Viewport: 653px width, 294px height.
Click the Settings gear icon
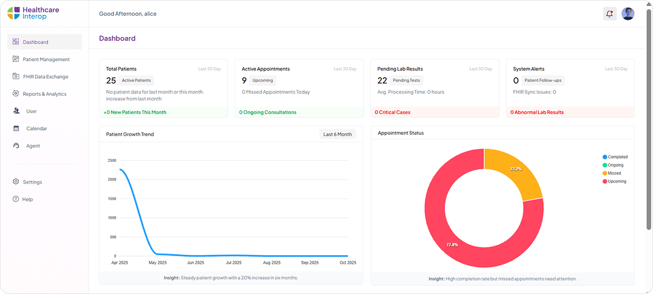(16, 182)
